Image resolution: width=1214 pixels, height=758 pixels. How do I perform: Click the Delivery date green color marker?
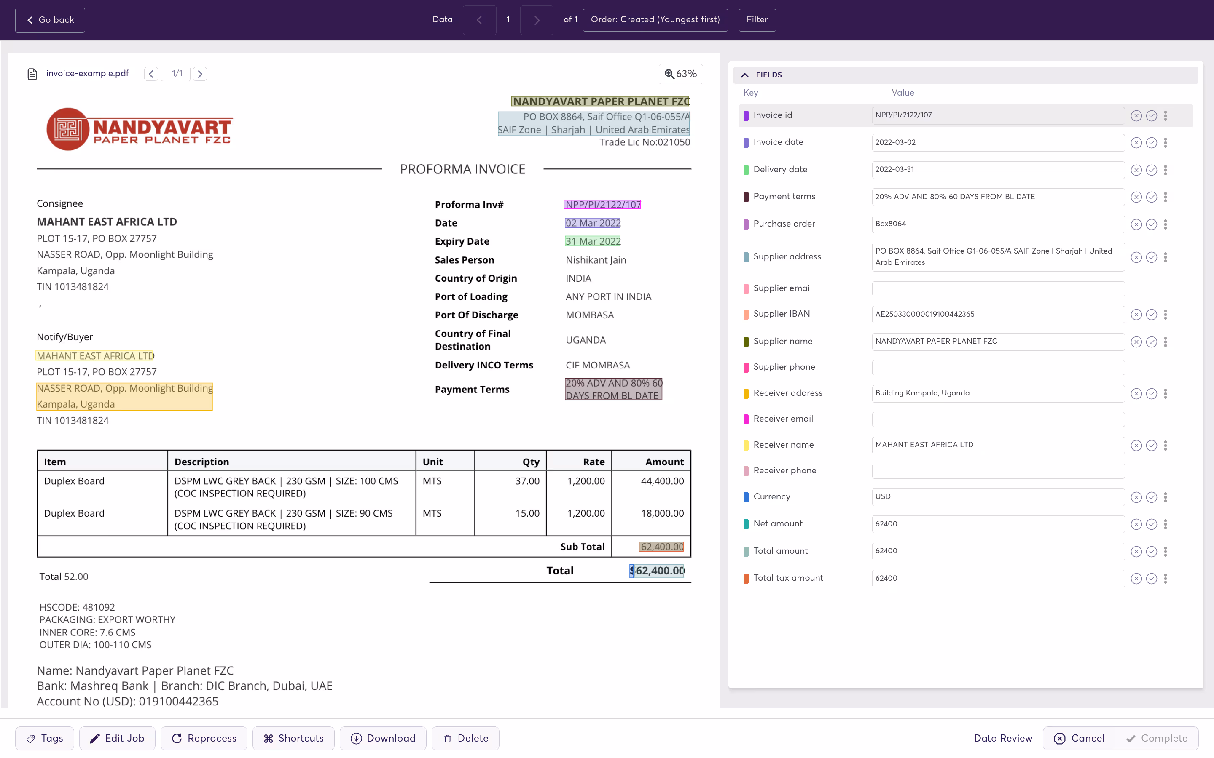tap(746, 170)
